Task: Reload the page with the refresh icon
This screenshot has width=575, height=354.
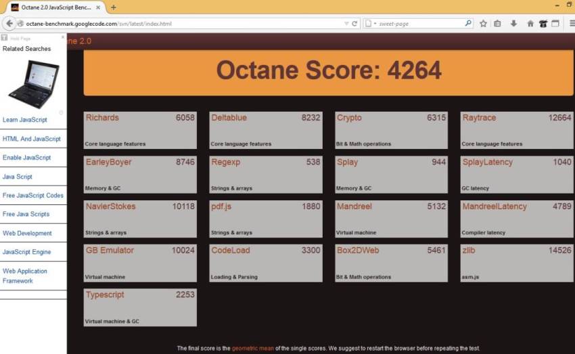Action: point(354,24)
